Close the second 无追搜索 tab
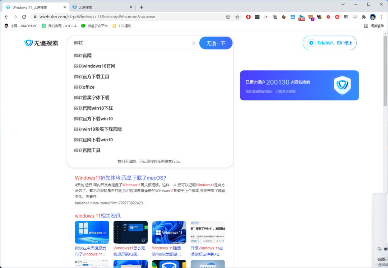388x268 pixels. [x=131, y=7]
